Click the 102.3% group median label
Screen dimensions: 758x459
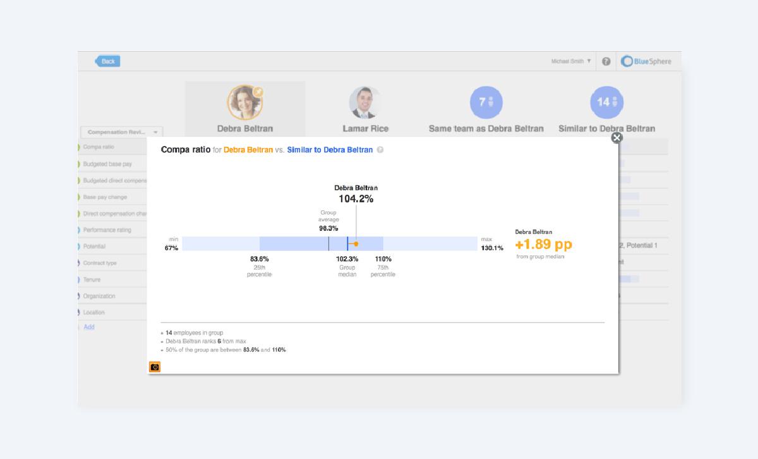tap(347, 259)
